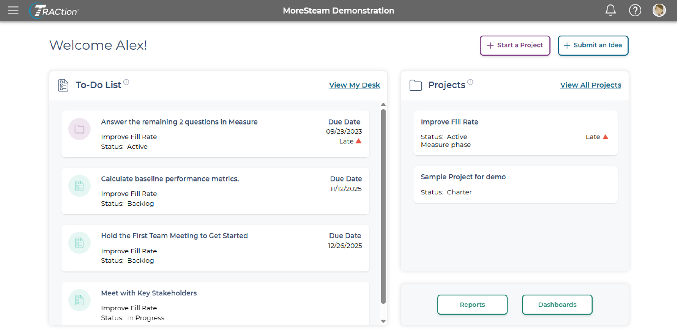This screenshot has width=677, height=336.
Task: Open the Sample Project for demo card
Action: coord(515,184)
